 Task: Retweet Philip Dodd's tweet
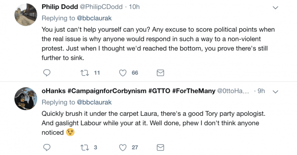(85, 73)
